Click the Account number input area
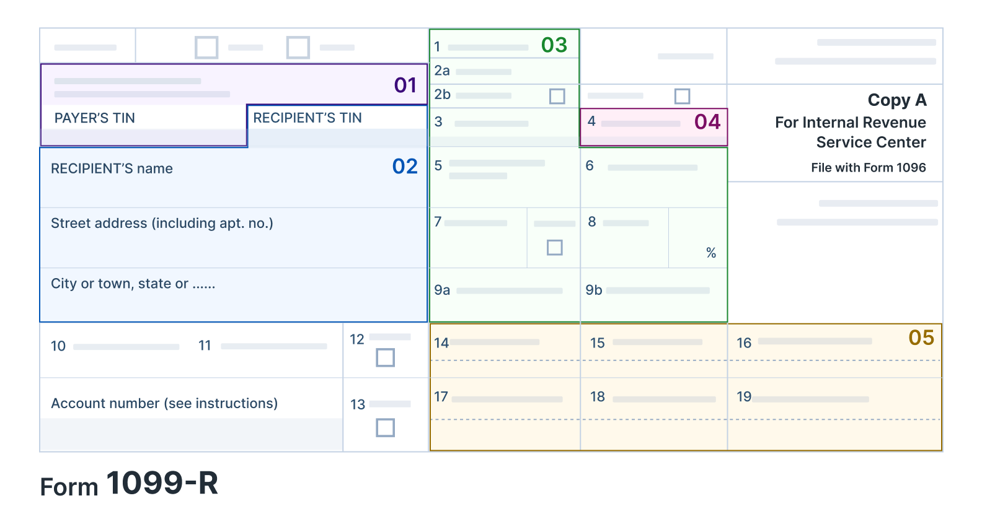The width and height of the screenshot is (982, 532). tap(192, 434)
